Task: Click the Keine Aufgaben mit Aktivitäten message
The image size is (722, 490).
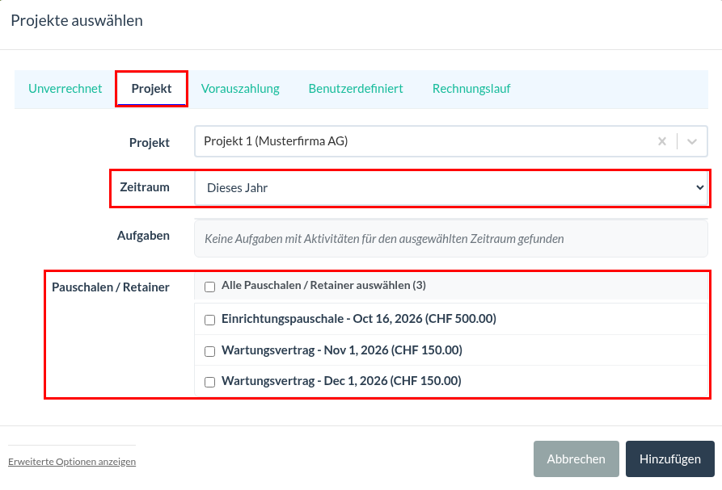Action: [x=384, y=239]
